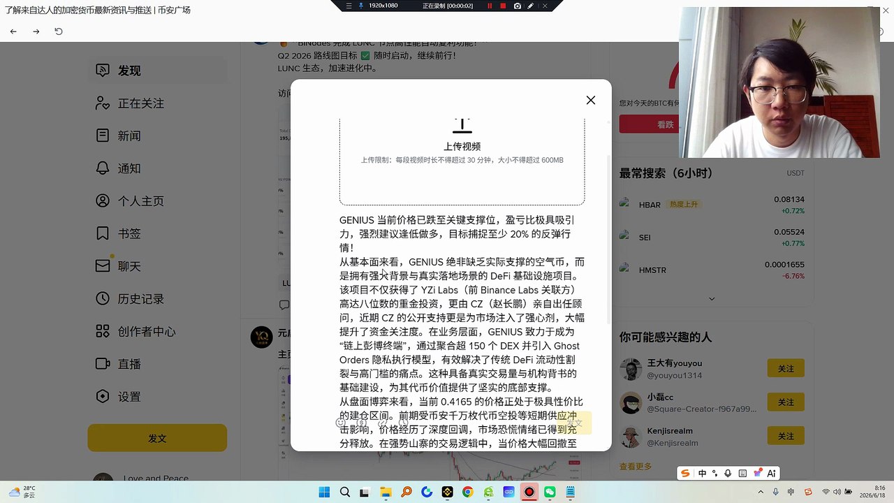Click the 设置 settings hexagon icon
This screenshot has width=894, height=503.
click(103, 397)
